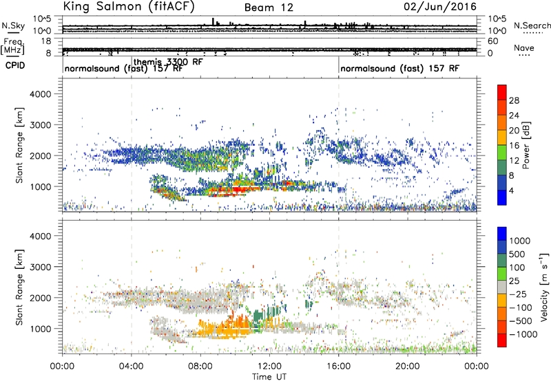Click the dark green 100-500 segment of Velocity bar
551x381 pixels.
point(502,261)
